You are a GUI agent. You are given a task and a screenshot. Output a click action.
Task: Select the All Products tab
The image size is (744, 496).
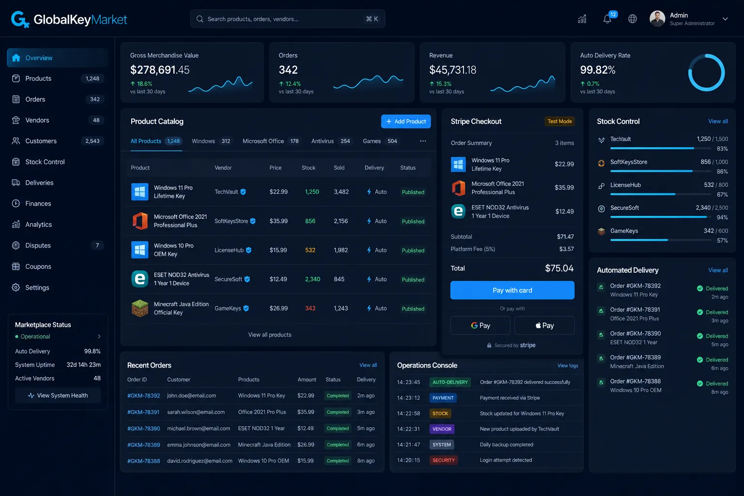click(156, 141)
